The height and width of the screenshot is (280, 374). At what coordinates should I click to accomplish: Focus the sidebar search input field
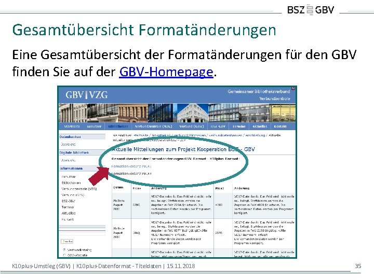pyautogui.click(x=82, y=233)
